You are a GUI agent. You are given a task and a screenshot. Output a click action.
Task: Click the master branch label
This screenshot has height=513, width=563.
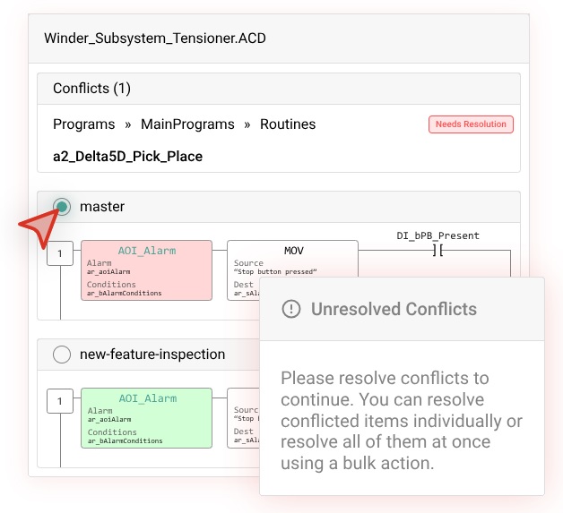click(x=102, y=207)
